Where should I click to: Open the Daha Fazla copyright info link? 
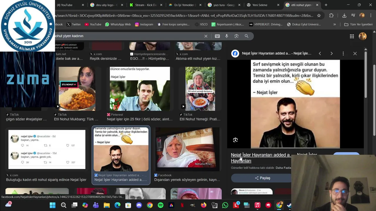(x=283, y=168)
